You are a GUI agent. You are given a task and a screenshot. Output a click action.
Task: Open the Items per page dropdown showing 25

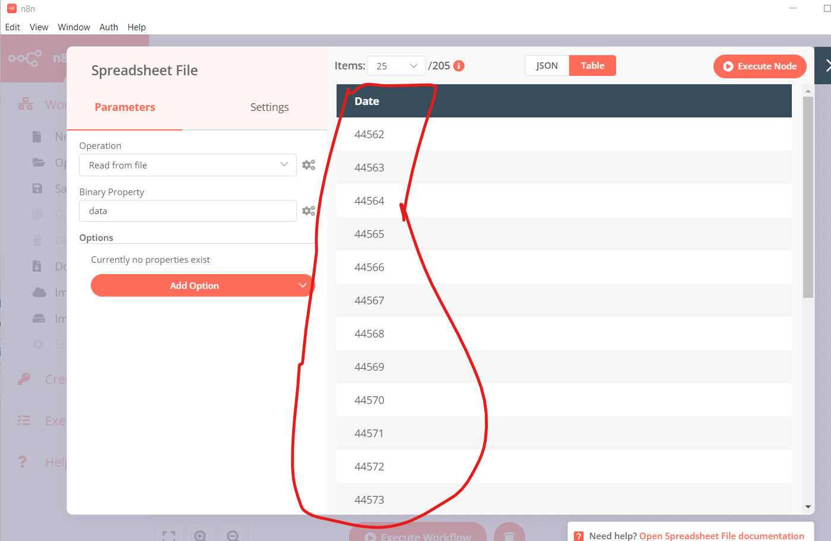[397, 66]
